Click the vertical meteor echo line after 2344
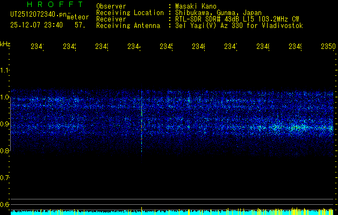Screen dimensions: 338x215 142,123
